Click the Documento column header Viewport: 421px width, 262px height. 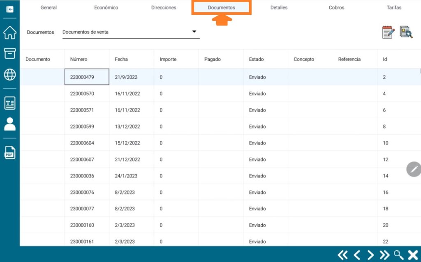point(38,59)
